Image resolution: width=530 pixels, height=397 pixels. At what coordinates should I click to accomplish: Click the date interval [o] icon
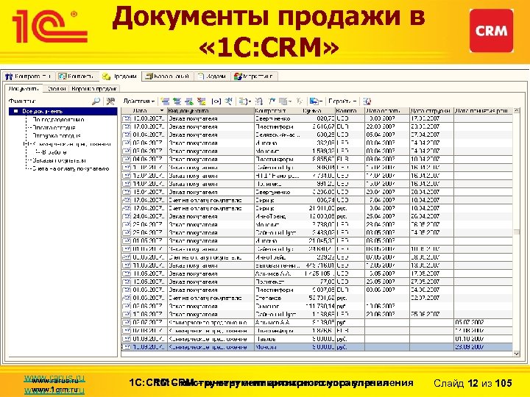coord(216,101)
